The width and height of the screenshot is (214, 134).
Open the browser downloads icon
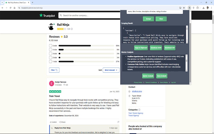tap(203, 8)
